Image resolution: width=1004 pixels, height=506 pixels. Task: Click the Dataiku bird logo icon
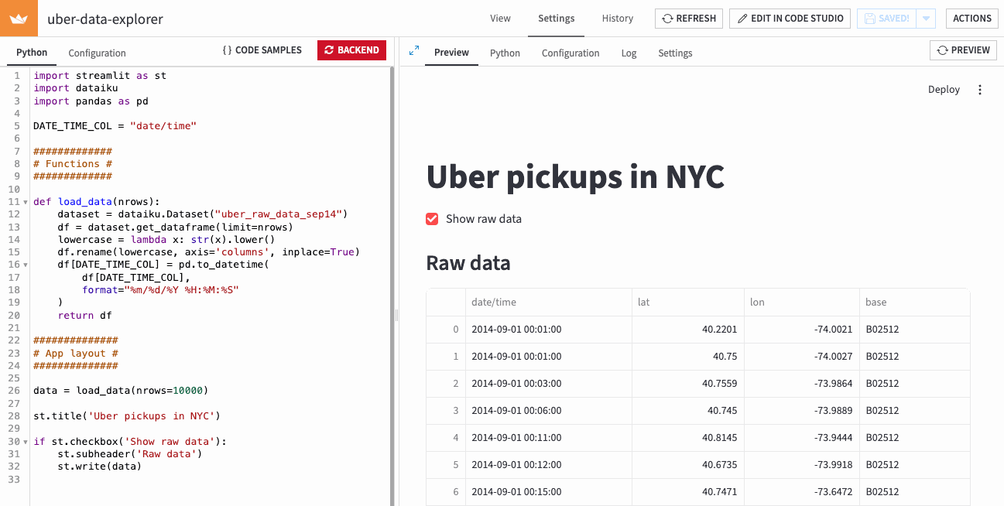coord(19,19)
